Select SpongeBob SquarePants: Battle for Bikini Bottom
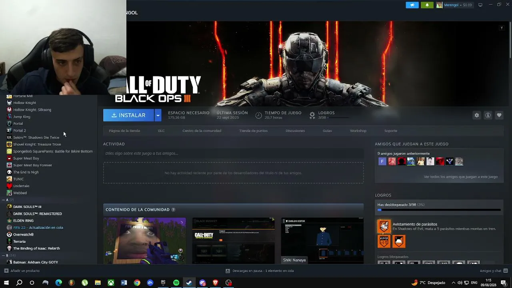Viewport: 512px width, 288px height. pos(53,151)
